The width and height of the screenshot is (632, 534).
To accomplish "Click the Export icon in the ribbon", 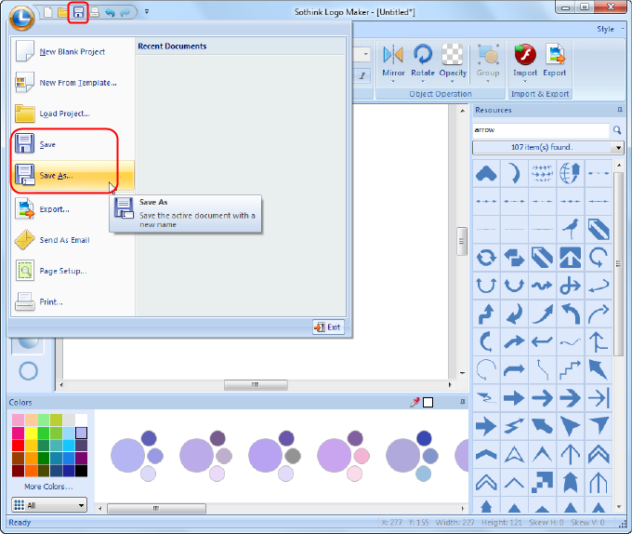I will 555,60.
